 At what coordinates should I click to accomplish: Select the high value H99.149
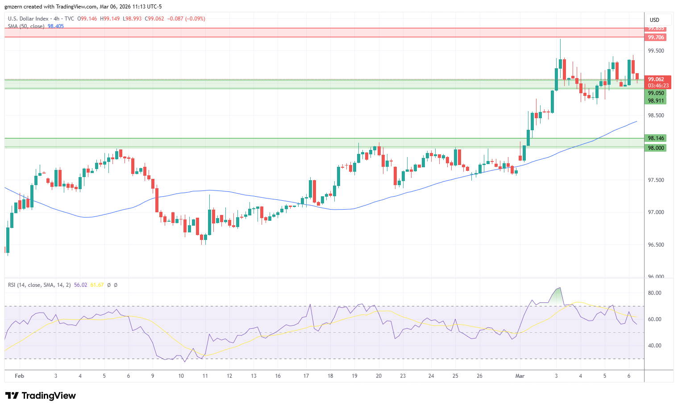pos(110,19)
